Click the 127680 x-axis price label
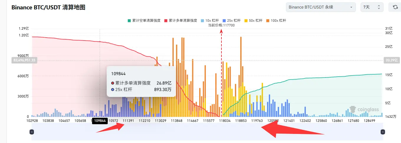 [354, 121]
